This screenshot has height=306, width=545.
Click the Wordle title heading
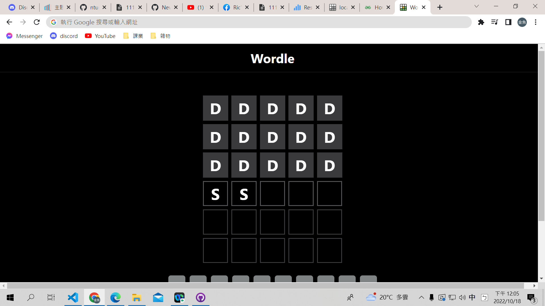click(x=272, y=59)
